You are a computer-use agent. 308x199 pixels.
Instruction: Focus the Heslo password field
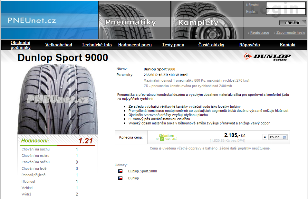(x=286, y=12)
